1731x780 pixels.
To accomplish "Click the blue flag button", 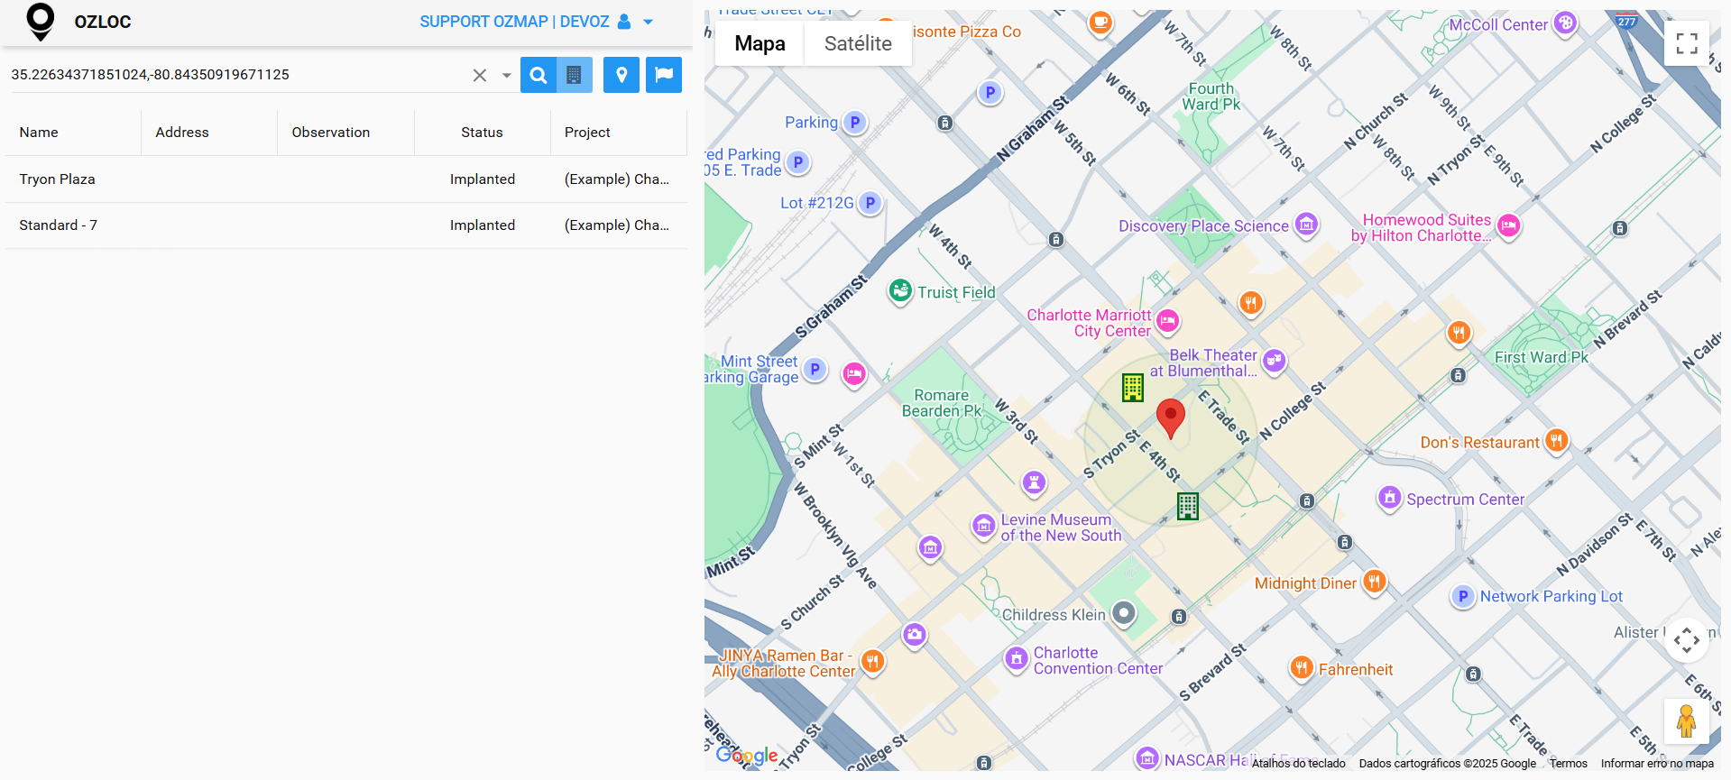I will (x=664, y=75).
